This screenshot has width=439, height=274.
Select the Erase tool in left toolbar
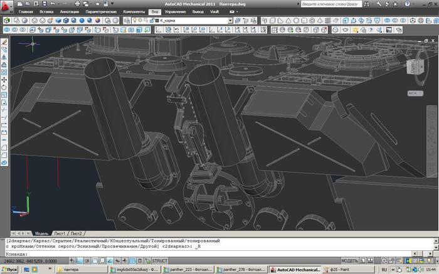(x=4, y=43)
